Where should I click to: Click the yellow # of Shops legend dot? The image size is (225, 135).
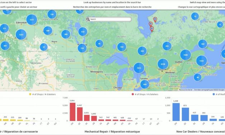click(30, 94)
